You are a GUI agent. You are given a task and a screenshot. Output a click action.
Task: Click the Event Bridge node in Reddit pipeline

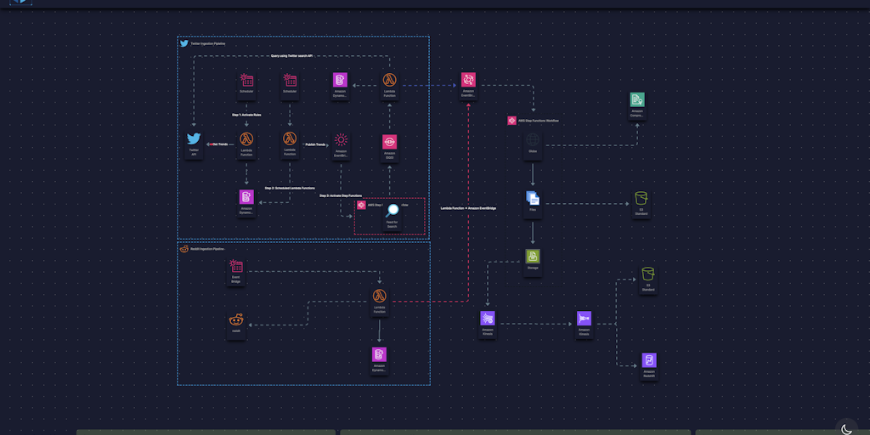[x=235, y=267]
